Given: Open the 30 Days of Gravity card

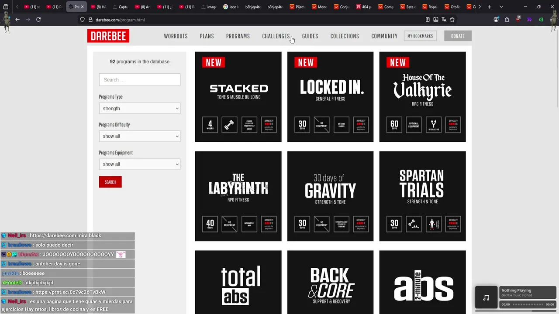Looking at the screenshot, I should click(331, 196).
